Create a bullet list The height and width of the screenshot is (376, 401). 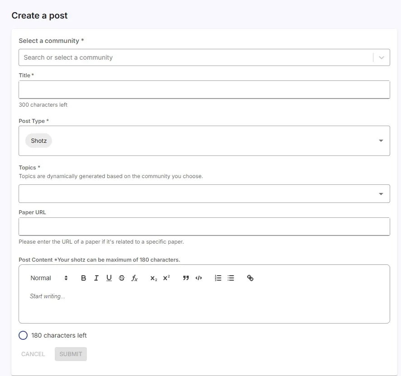[x=231, y=277]
